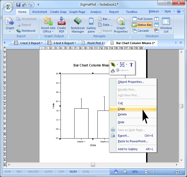Viewport: 187px width, 177px height.
Task: Open the Notebook Manager
Action: pos(78,25)
